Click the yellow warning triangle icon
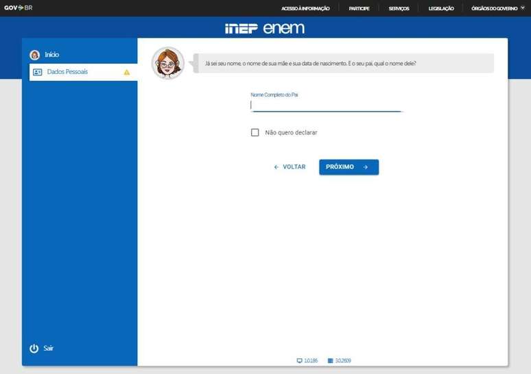Viewport: 531px width, 374px height. (127, 72)
